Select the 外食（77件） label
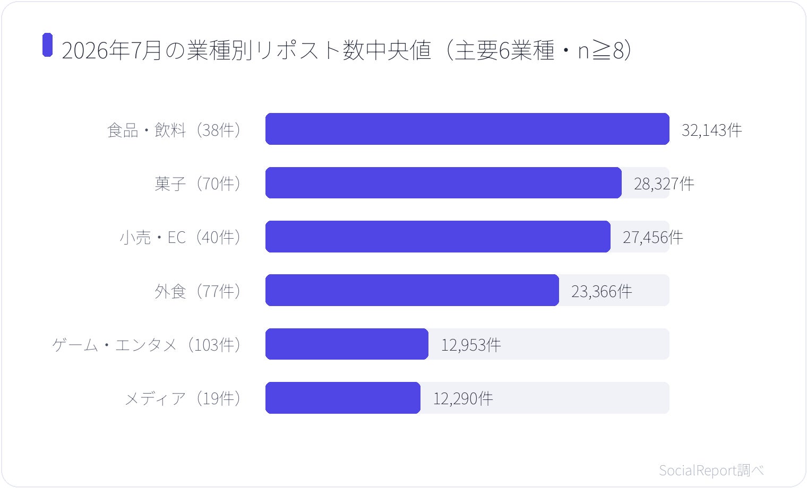The height and width of the screenshot is (488, 807). [200, 291]
